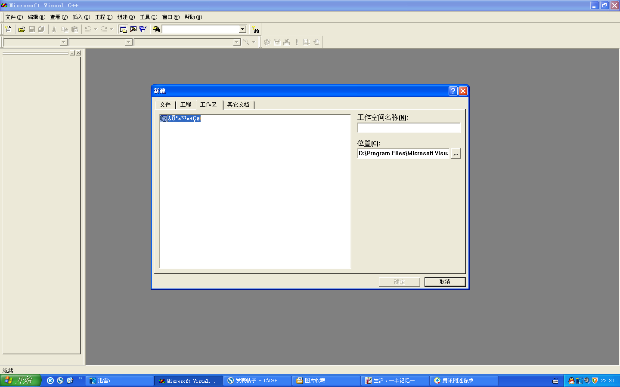The width and height of the screenshot is (620, 387).
Task: Click the Redo arrow icon
Action: 104,29
